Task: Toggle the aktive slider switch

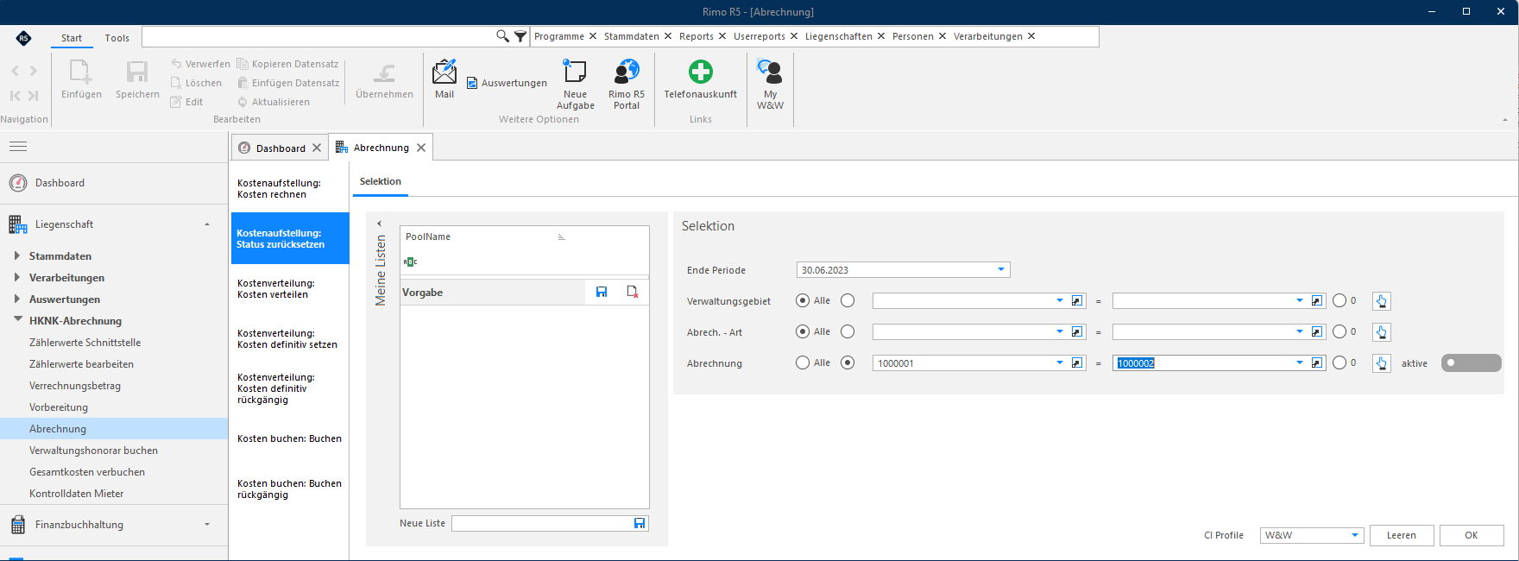Action: [x=1472, y=363]
